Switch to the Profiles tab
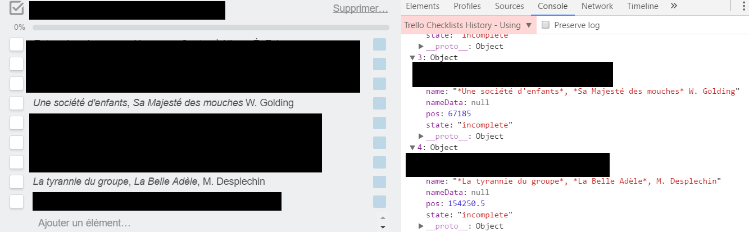 (467, 6)
